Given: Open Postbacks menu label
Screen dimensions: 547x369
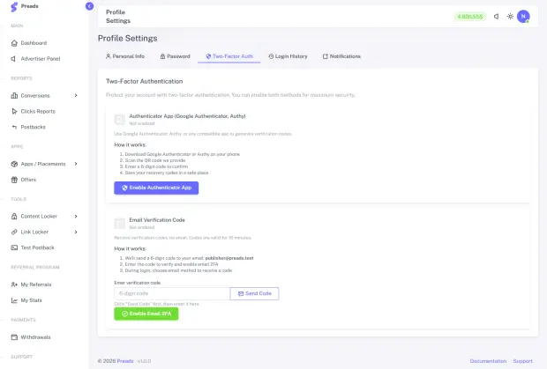Looking at the screenshot, I should [x=34, y=127].
